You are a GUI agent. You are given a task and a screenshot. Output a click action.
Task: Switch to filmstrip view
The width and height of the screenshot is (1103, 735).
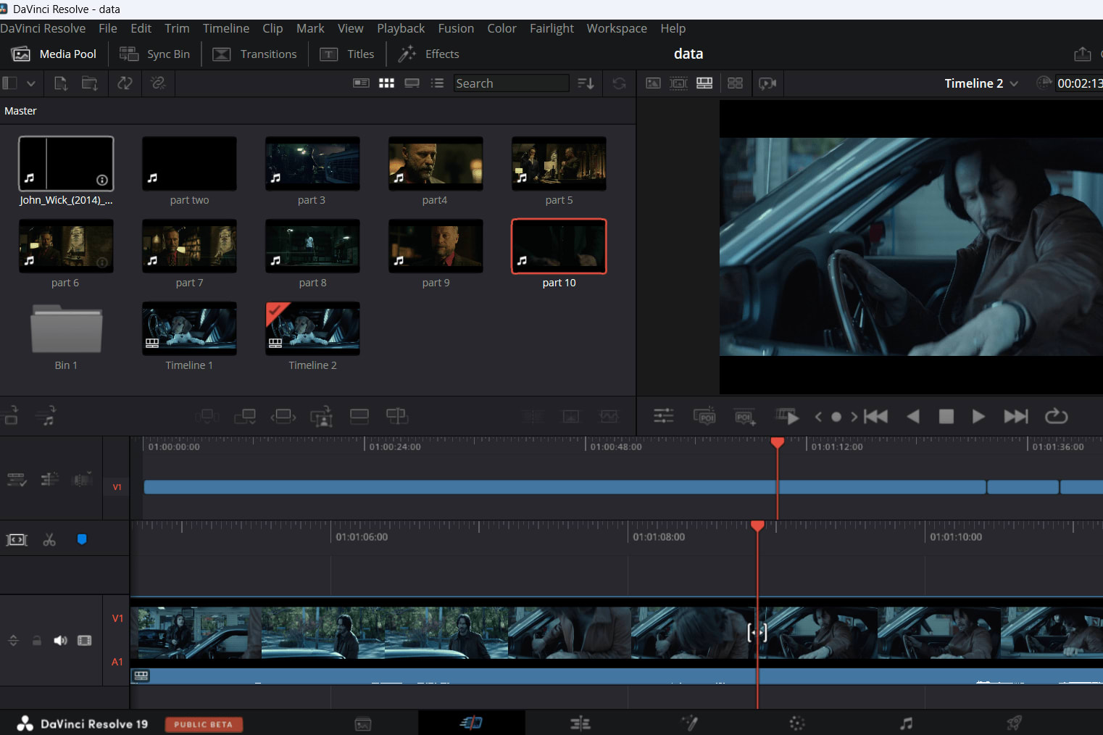412,83
